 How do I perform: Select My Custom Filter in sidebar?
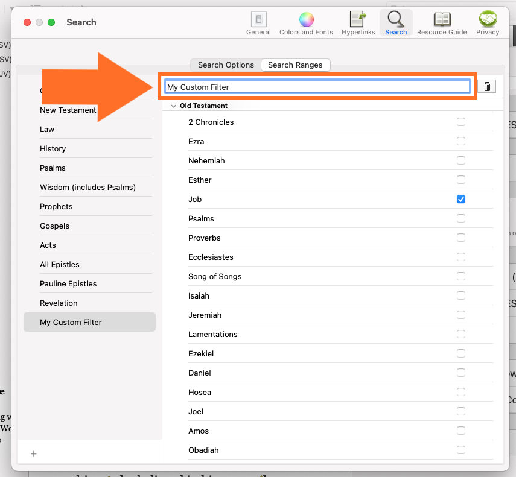71,322
